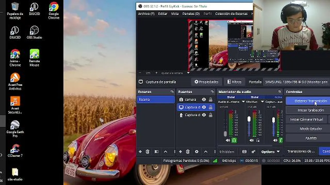Open advanced audio properties gears icon
Viewport: 330px width, 185px height.
(x=253, y=152)
